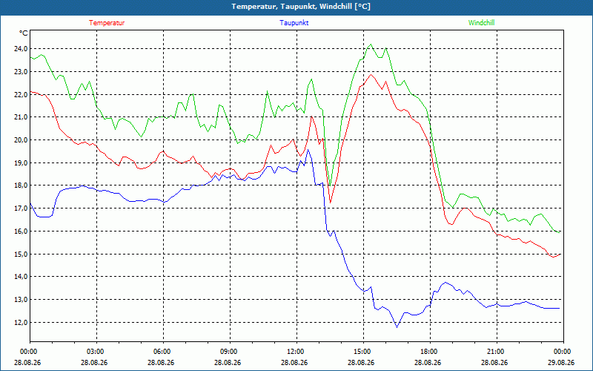Viewport: 593px width, 371px height.
Task: Click the y-axis value '17,0'
Action: tap(21, 209)
